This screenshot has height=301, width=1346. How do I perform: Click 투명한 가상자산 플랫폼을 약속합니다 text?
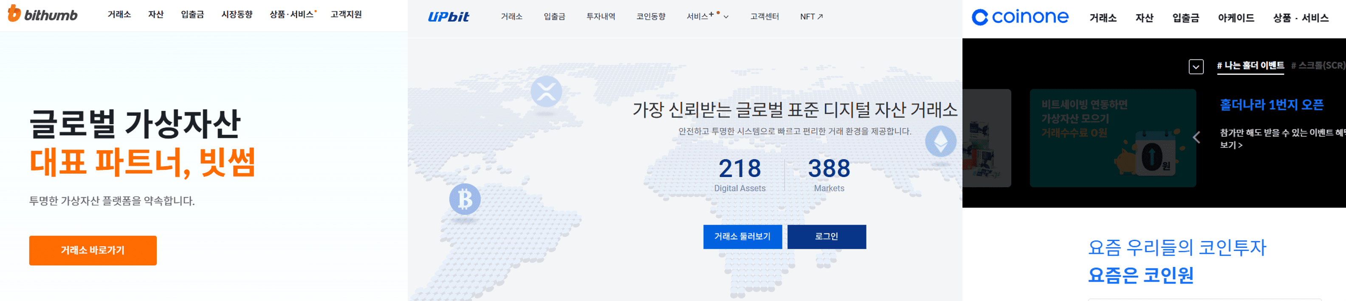pos(112,201)
